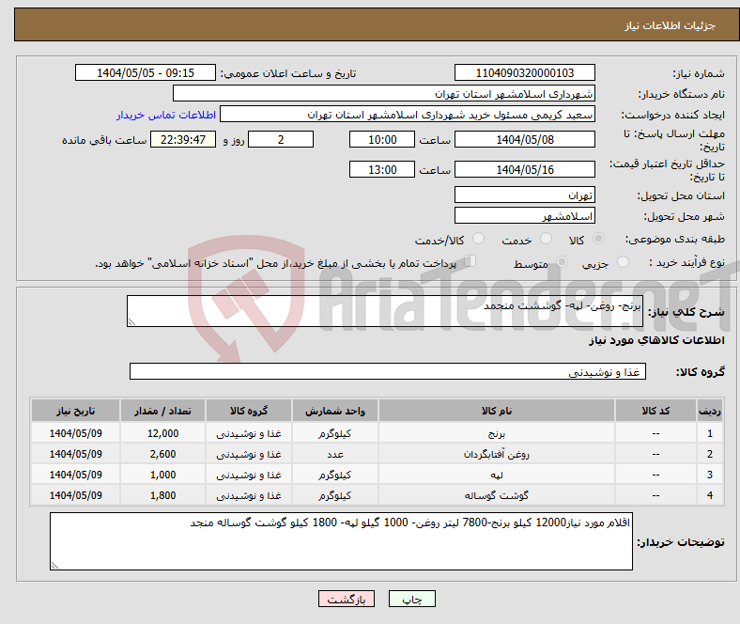Select the گوشت گوساله table row
The width and height of the screenshot is (740, 624).
[377, 495]
